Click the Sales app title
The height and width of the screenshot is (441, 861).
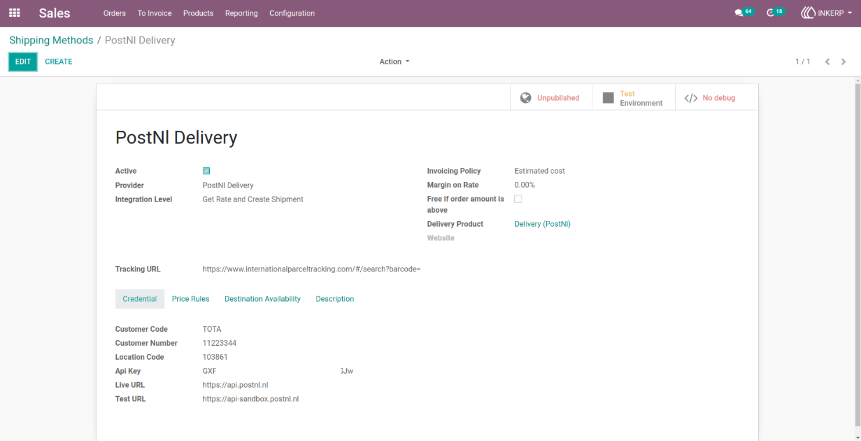coord(55,13)
